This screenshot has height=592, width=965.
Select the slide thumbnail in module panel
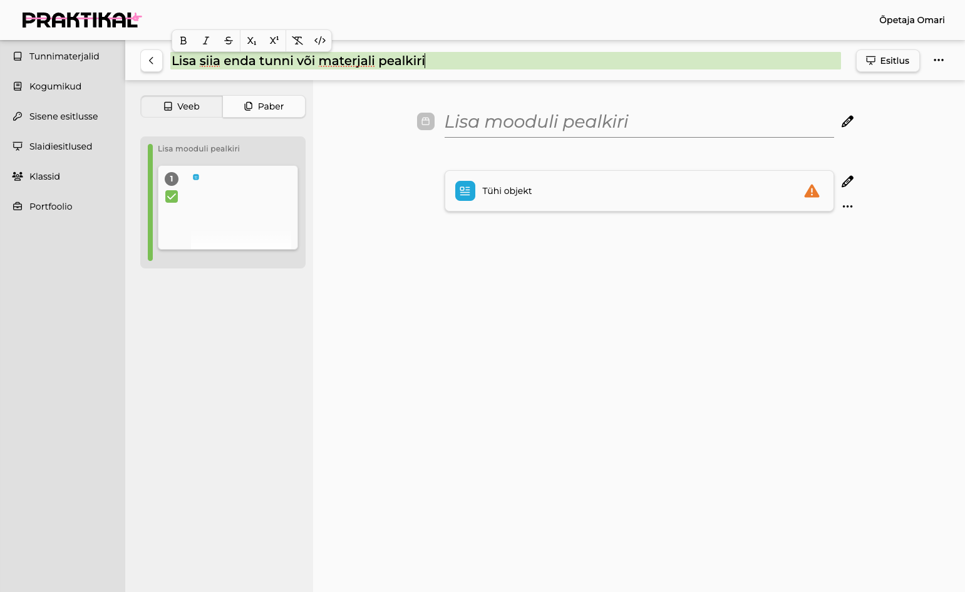(228, 208)
